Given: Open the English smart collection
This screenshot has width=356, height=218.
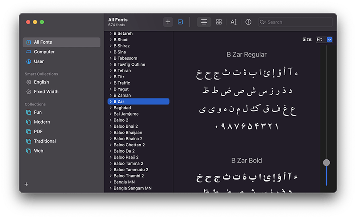Looking at the screenshot, I should point(61,82).
